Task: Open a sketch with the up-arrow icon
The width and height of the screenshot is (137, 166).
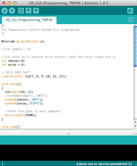Action: click(x=29, y=11)
